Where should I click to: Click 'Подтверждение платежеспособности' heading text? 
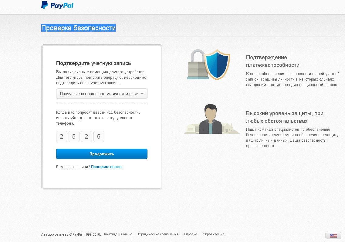pyautogui.click(x=272, y=61)
